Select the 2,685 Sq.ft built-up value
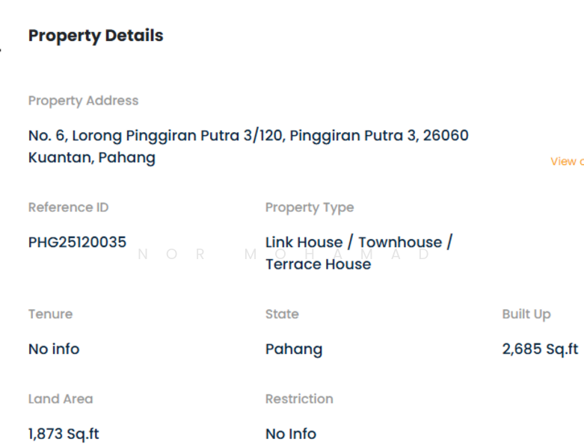The image size is (584, 448). 540,349
